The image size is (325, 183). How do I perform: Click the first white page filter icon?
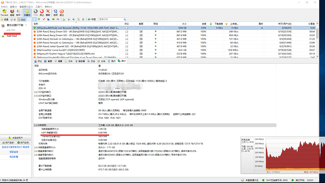point(34,19)
